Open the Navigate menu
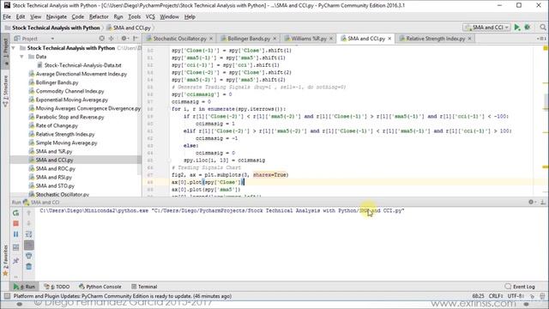This screenshot has width=549, height=309. (x=57, y=17)
